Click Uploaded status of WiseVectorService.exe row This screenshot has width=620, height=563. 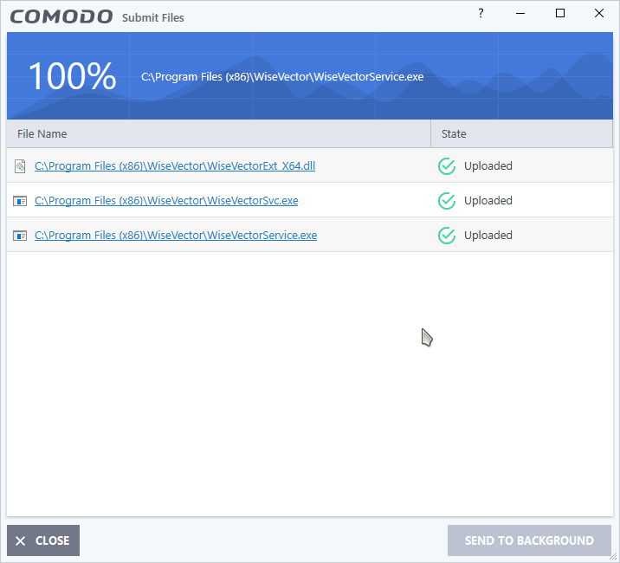488,235
